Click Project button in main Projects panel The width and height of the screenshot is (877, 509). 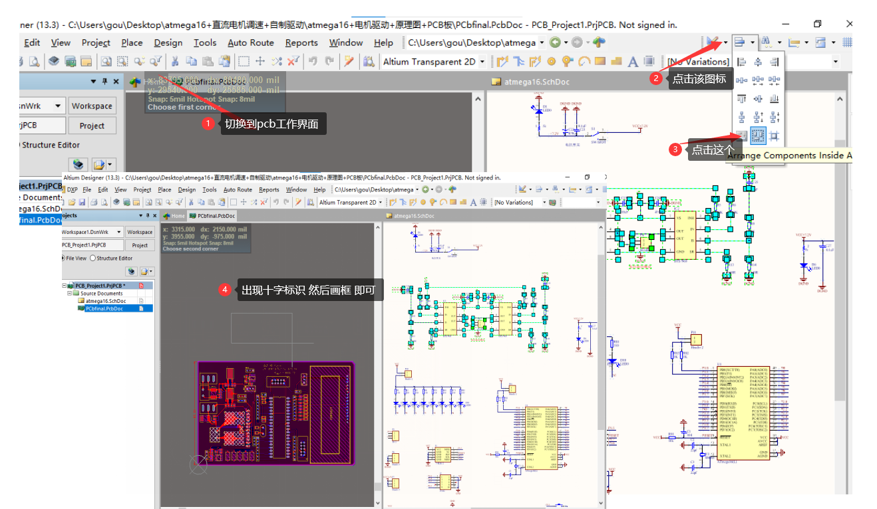tap(92, 126)
